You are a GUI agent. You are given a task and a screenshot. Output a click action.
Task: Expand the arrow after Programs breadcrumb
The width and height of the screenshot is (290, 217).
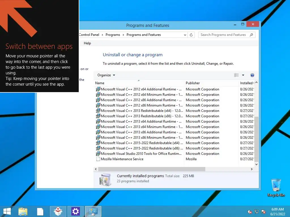[123, 35]
